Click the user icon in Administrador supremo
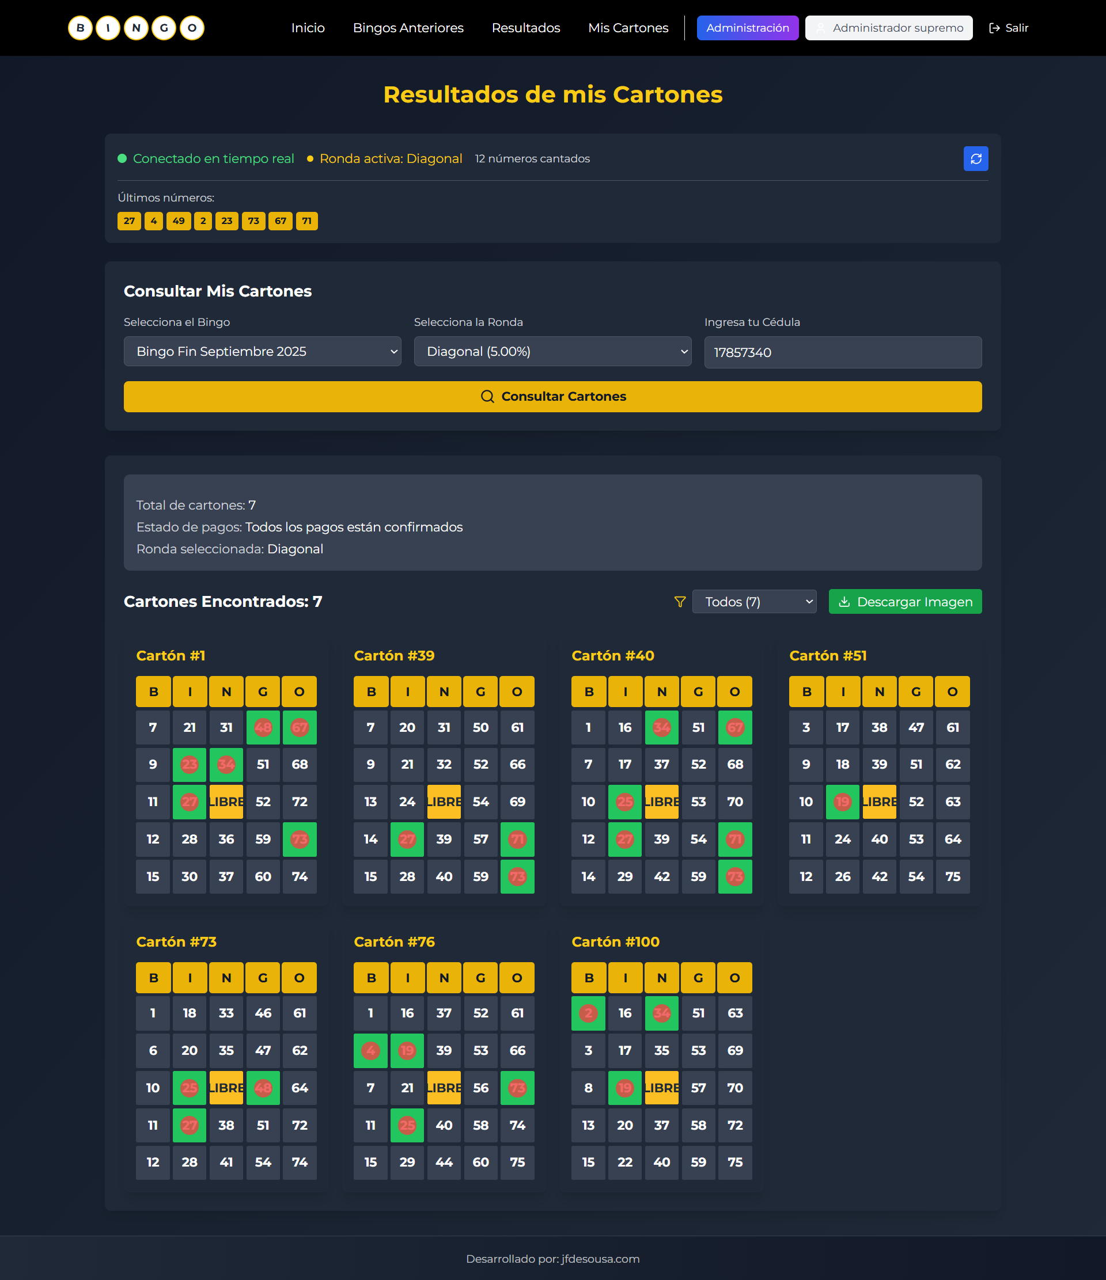1106x1280 pixels. click(820, 28)
